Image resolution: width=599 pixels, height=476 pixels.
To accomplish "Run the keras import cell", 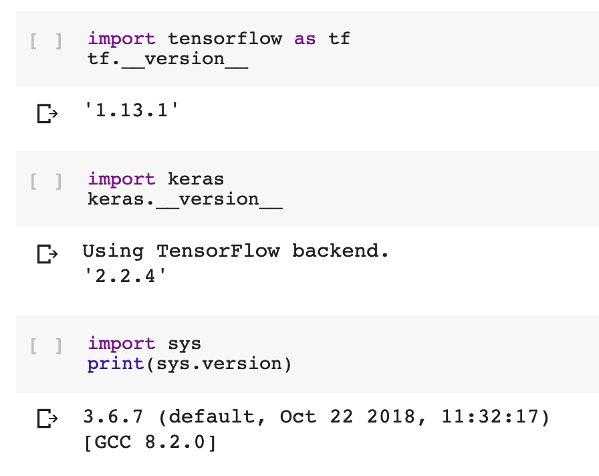I will pyautogui.click(x=46, y=181).
